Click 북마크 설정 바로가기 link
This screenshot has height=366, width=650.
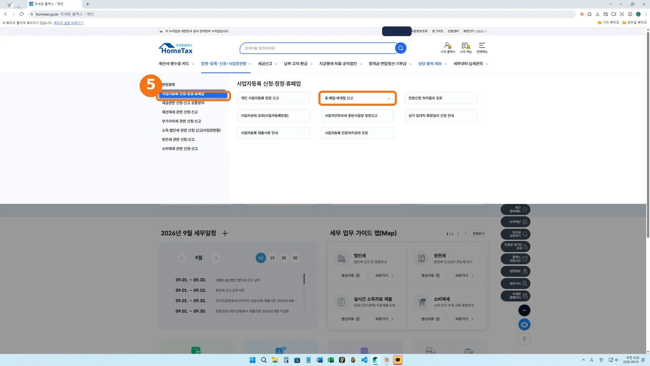pyautogui.click(x=69, y=23)
